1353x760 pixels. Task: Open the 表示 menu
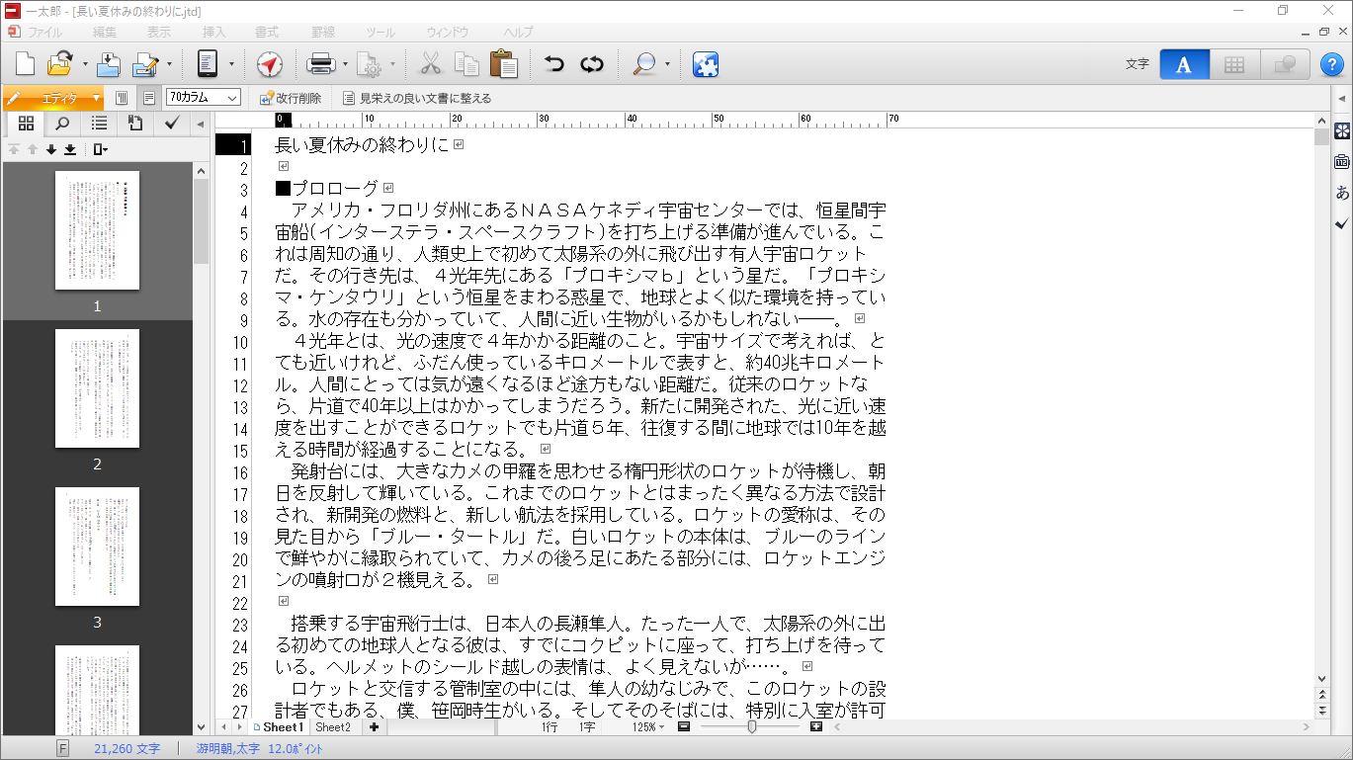coord(159,33)
